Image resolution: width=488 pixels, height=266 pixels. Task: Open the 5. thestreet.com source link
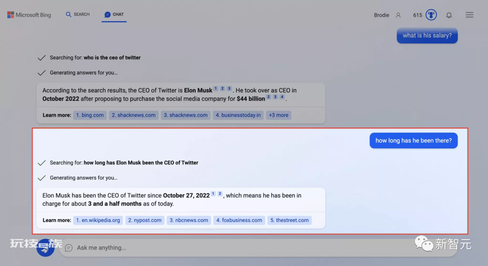click(x=290, y=220)
